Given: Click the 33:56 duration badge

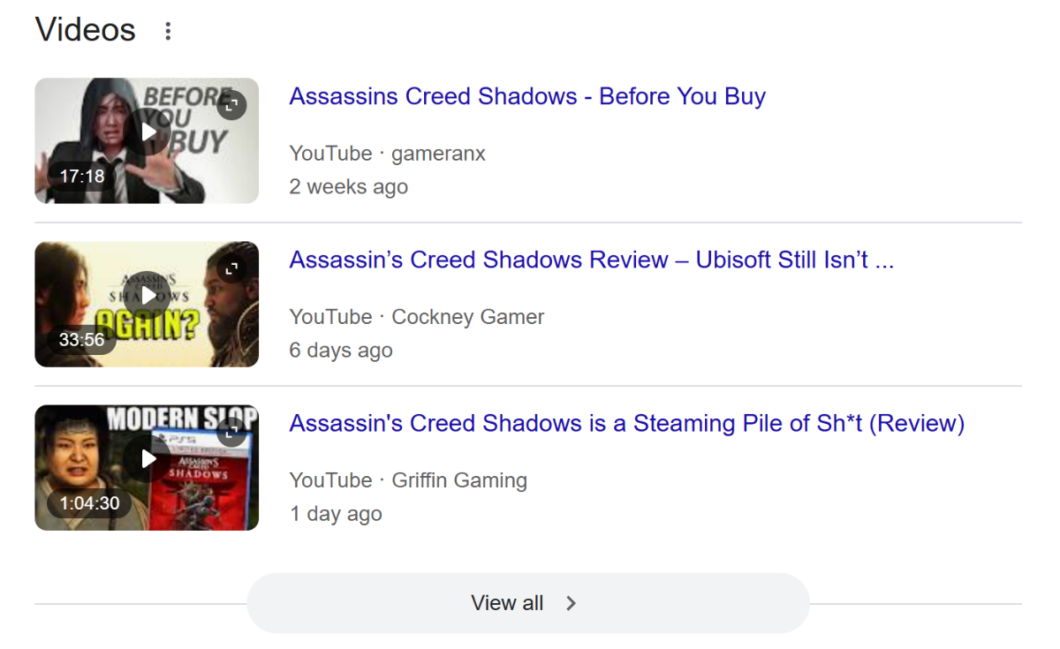Looking at the screenshot, I should 81,340.
